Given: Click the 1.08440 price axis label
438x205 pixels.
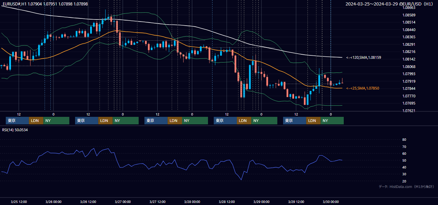Looking at the screenshot, I should (409, 30).
